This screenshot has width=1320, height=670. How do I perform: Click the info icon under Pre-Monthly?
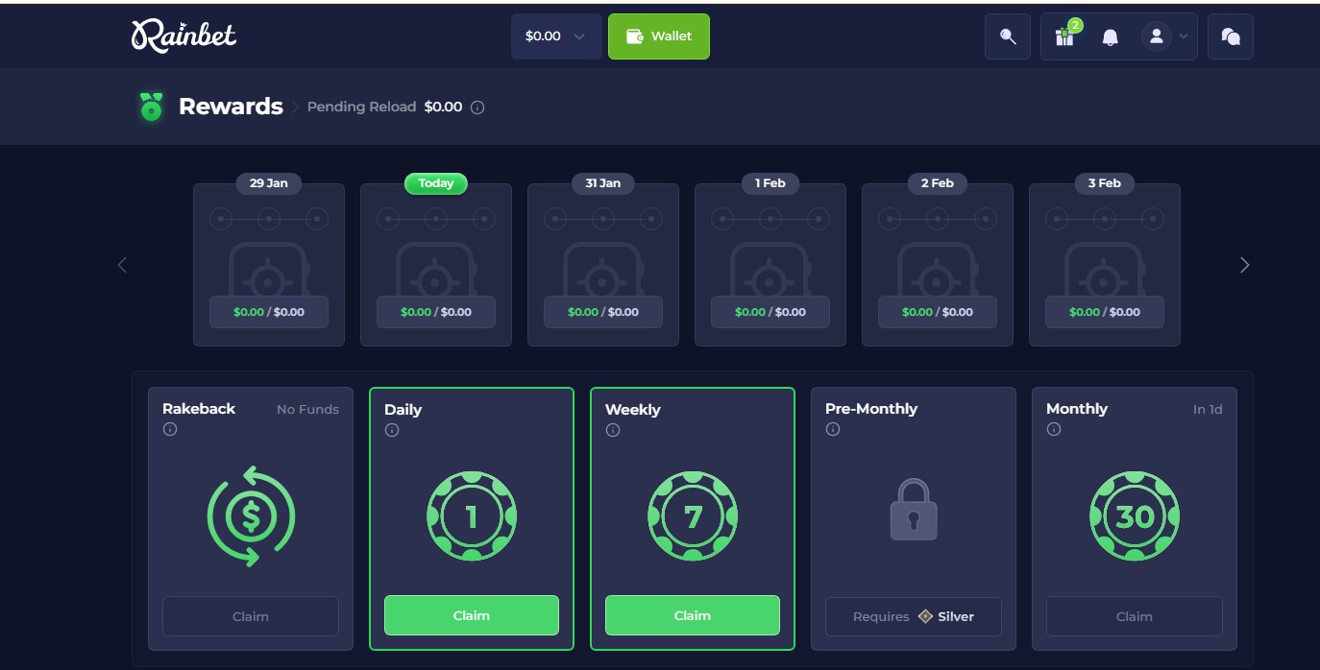click(x=833, y=429)
